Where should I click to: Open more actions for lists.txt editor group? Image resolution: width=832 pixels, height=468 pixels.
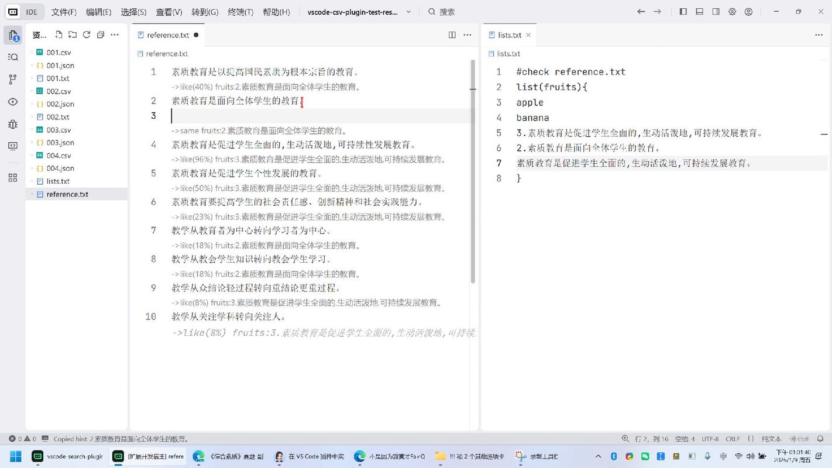(x=819, y=35)
